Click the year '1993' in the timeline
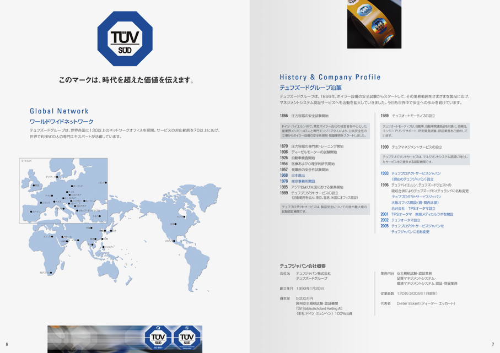The image size is (500, 353). tap(385, 173)
